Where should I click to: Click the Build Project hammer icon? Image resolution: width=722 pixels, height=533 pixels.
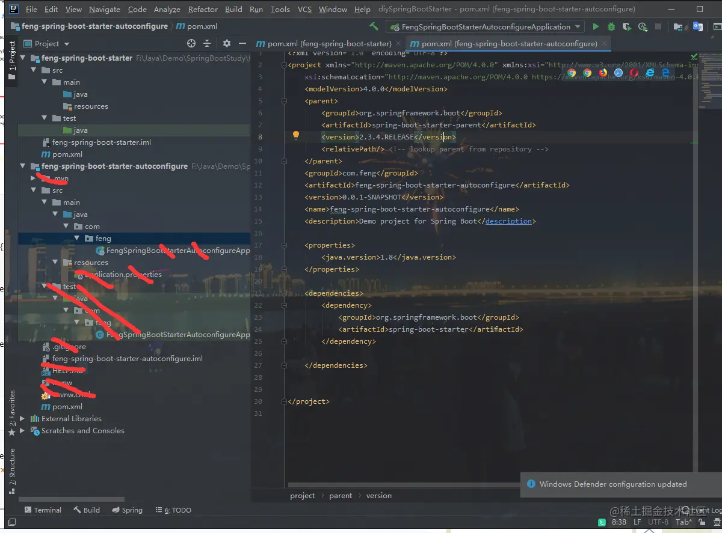[x=374, y=26]
